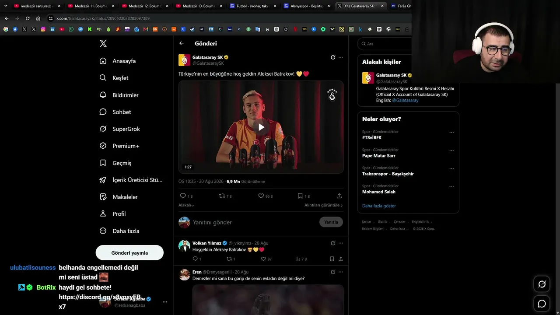Open the Şartlar footer link
560x315 pixels.
[366, 222]
